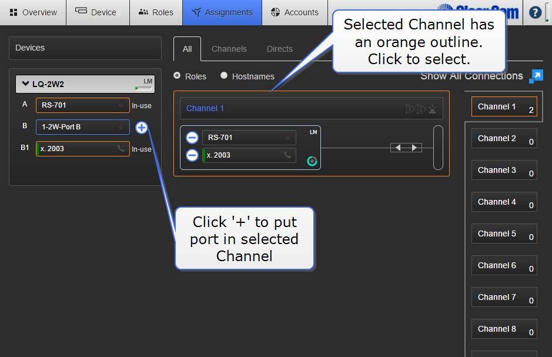Open the Assignments tab

coord(222,12)
